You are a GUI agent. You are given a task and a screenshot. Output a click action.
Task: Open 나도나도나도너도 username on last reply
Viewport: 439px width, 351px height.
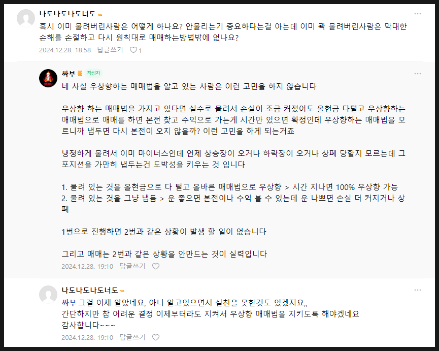click(x=90, y=290)
